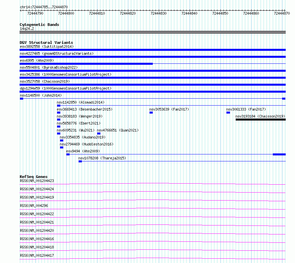Click the 72444790 ruler position label
Image resolution: width=295 pixels, height=263 pixels.
point(35,13)
